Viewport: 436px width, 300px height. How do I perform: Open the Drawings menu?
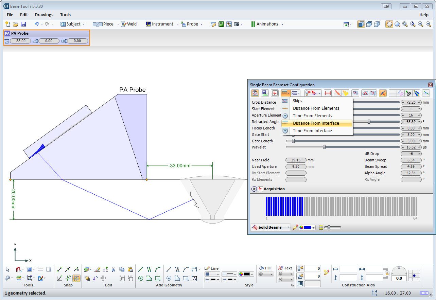coord(44,15)
